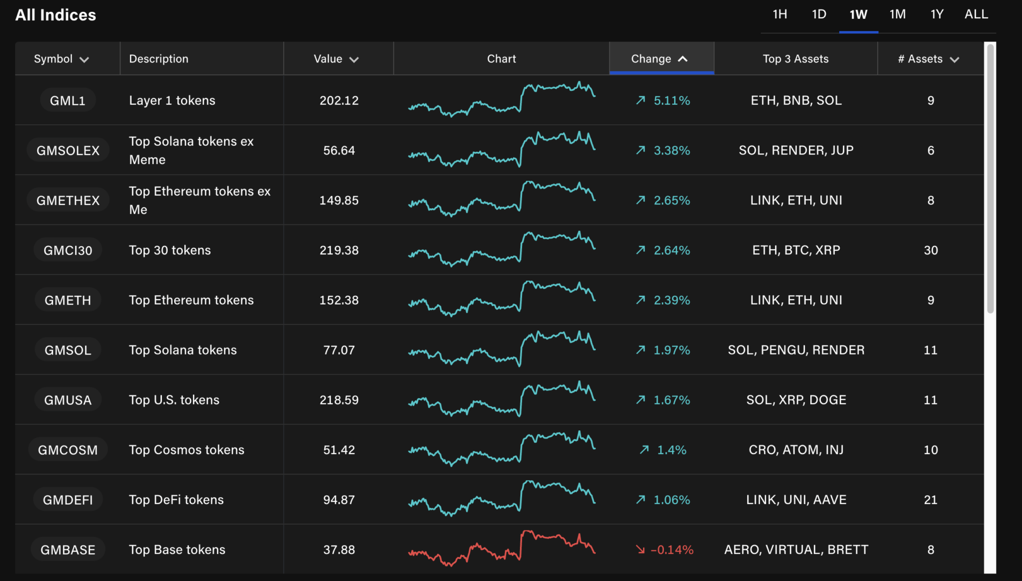Click the Chart column header

pos(501,59)
